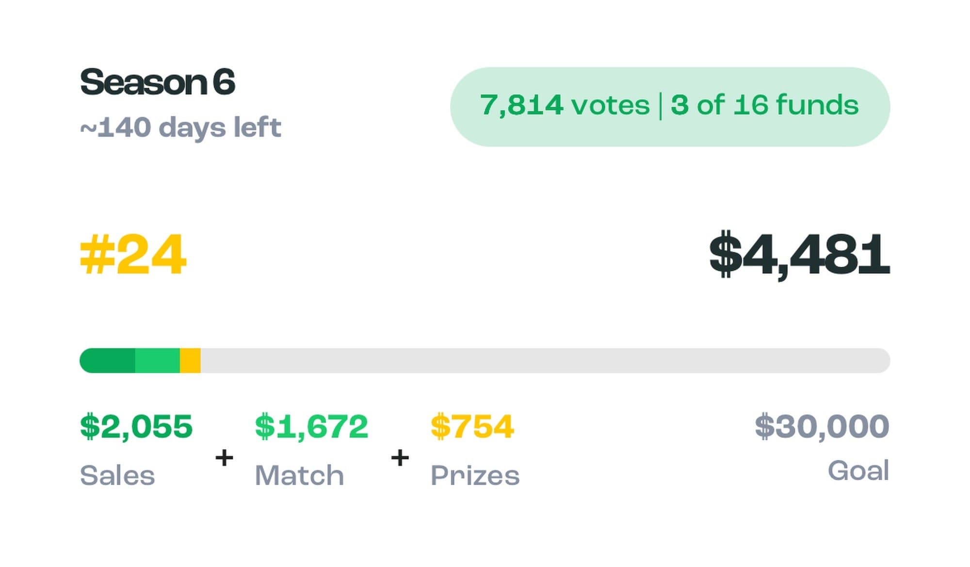Select the #24 rank number
Image resolution: width=970 pixels, height=567 pixels.
(133, 255)
